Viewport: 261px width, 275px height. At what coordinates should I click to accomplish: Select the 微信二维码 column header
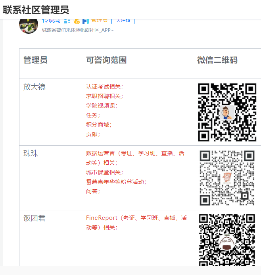click(x=217, y=60)
